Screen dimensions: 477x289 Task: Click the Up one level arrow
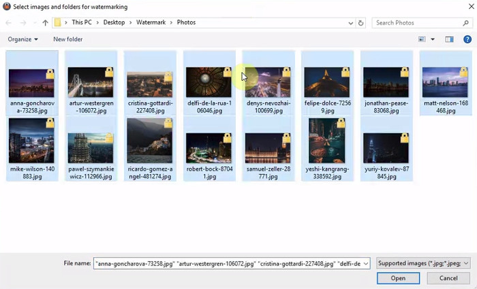(45, 22)
